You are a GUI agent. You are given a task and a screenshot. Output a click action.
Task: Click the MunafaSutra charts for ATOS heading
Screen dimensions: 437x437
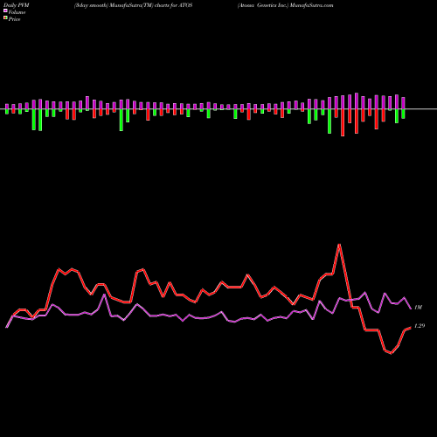point(133,5)
